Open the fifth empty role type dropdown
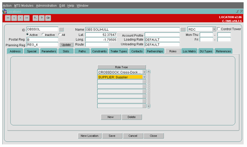 tap(144, 91)
